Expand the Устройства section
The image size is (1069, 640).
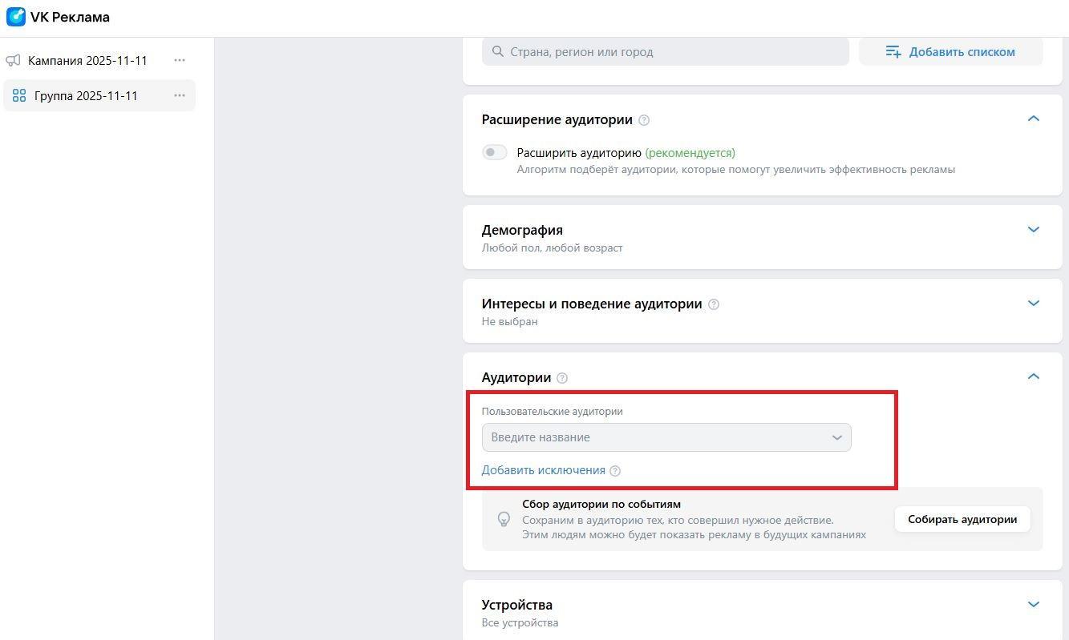(x=1034, y=605)
